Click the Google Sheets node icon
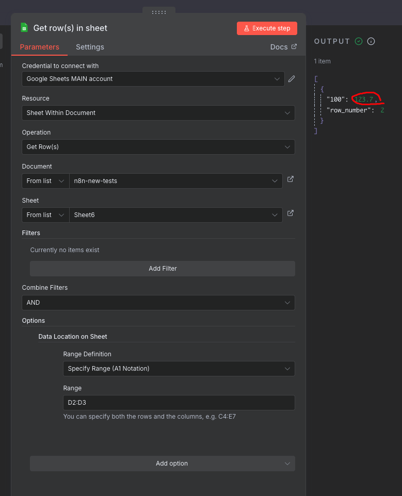This screenshot has width=402, height=496. (x=24, y=28)
